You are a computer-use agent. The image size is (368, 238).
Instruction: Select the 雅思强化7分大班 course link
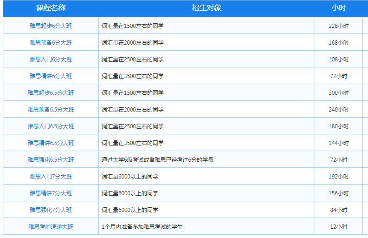51,210
